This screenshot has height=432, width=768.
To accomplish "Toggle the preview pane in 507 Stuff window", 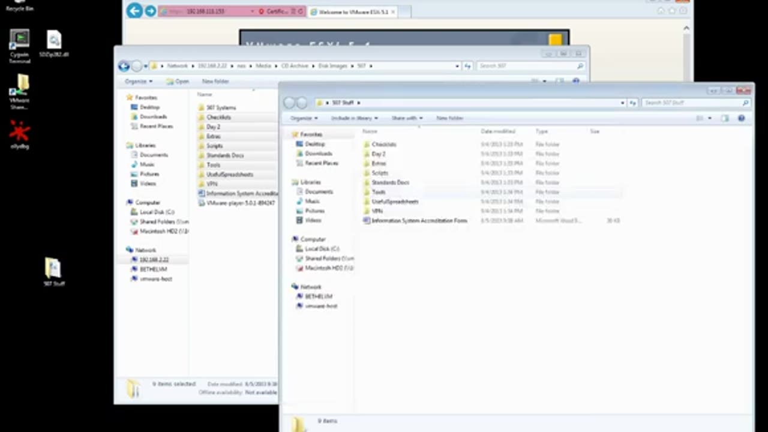I will click(725, 118).
